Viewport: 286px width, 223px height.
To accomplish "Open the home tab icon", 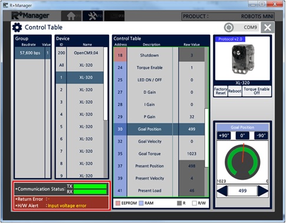I will pos(71,16).
